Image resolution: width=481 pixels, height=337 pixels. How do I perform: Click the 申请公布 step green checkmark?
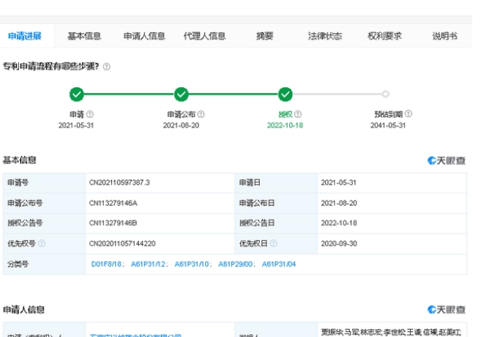(182, 94)
